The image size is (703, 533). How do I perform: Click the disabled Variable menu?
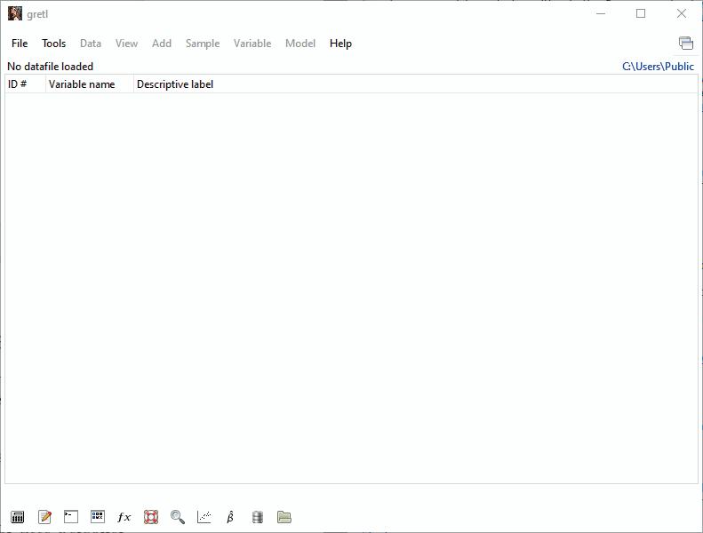click(x=252, y=44)
